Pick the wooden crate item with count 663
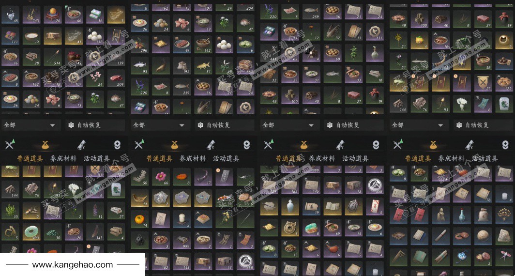The image size is (515, 276). coord(245,65)
